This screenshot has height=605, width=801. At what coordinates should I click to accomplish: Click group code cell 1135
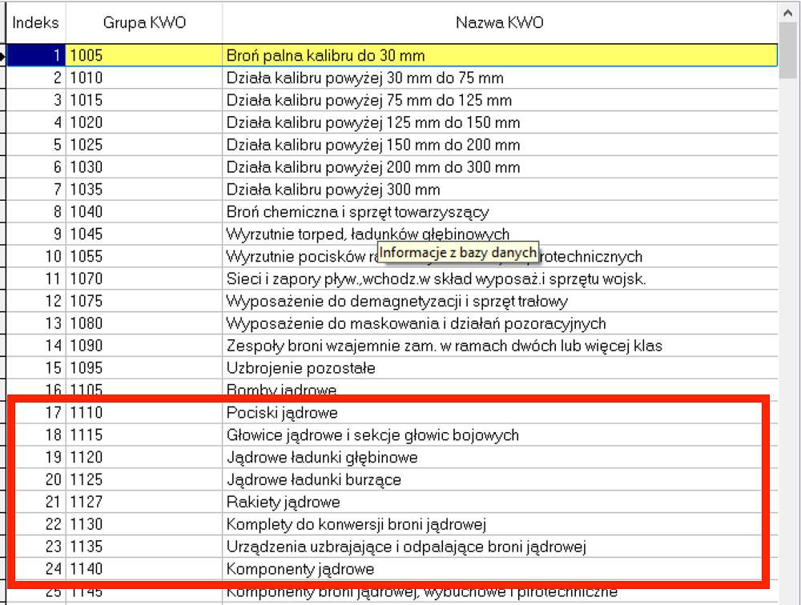point(144,547)
